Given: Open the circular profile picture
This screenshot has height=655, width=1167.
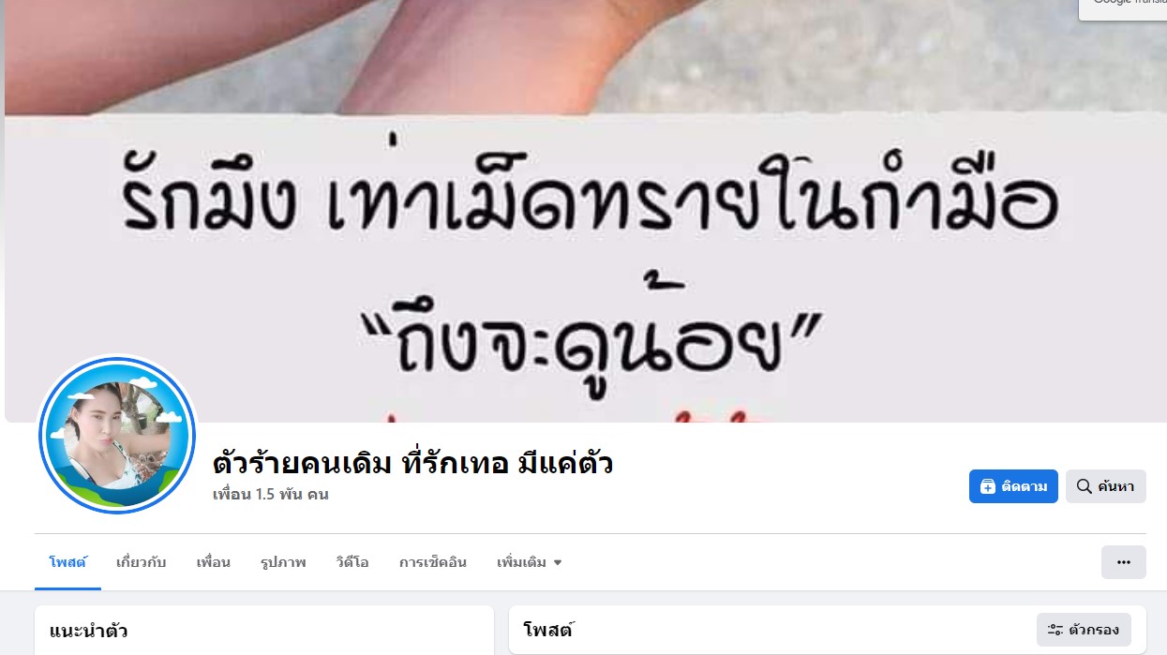Looking at the screenshot, I should pos(117,436).
